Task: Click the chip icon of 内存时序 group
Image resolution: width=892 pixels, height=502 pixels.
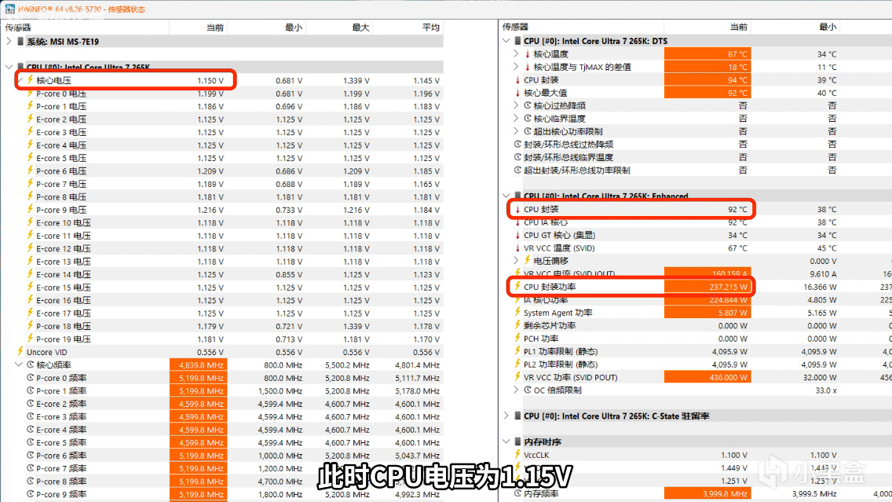Action: 517,442
